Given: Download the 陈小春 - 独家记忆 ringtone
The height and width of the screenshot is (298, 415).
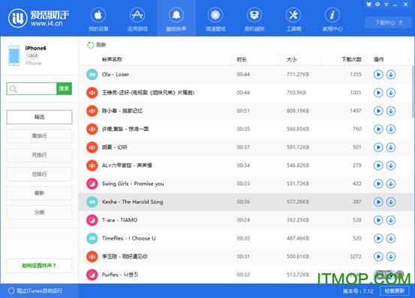Looking at the screenshot, I should (391, 111).
